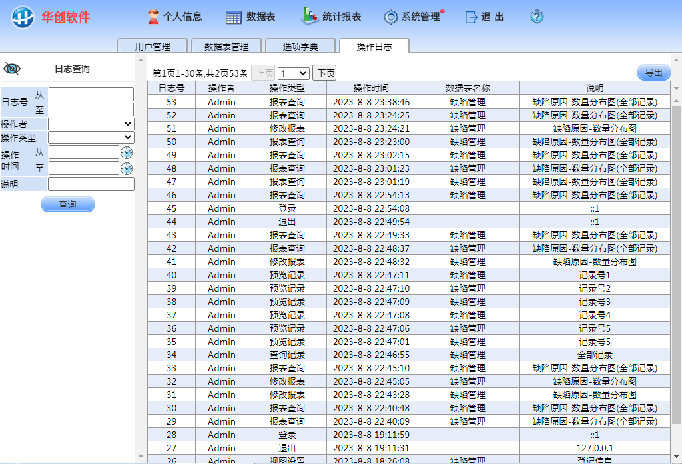The height and width of the screenshot is (464, 682).
Task: Expand the 操作者 dropdown
Action: click(91, 124)
